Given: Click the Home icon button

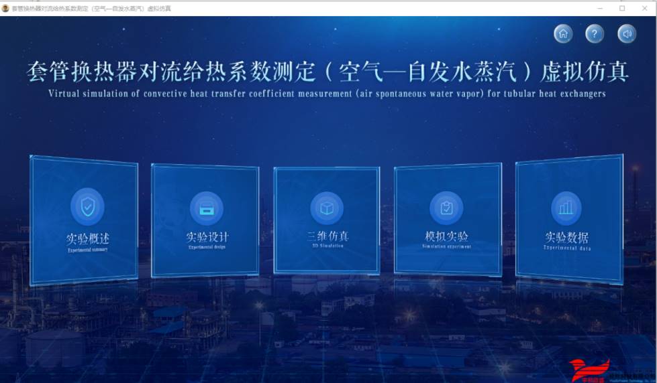Looking at the screenshot, I should 563,33.
